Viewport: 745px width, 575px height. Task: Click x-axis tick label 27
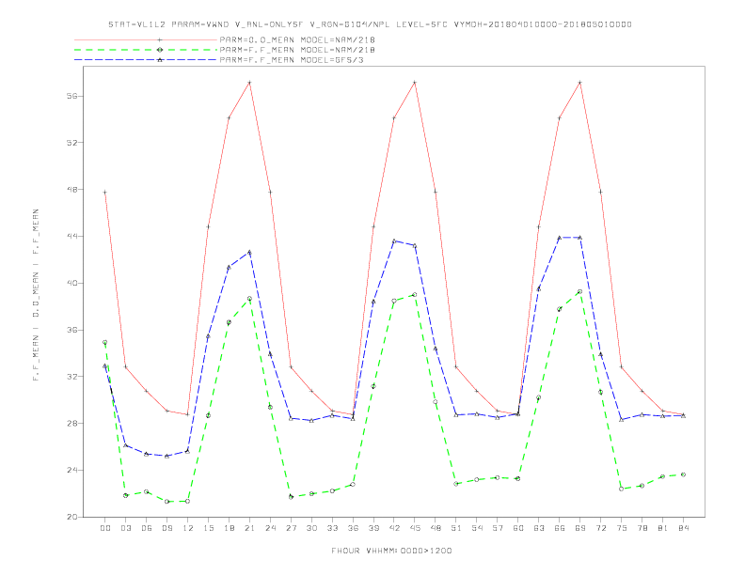(291, 528)
